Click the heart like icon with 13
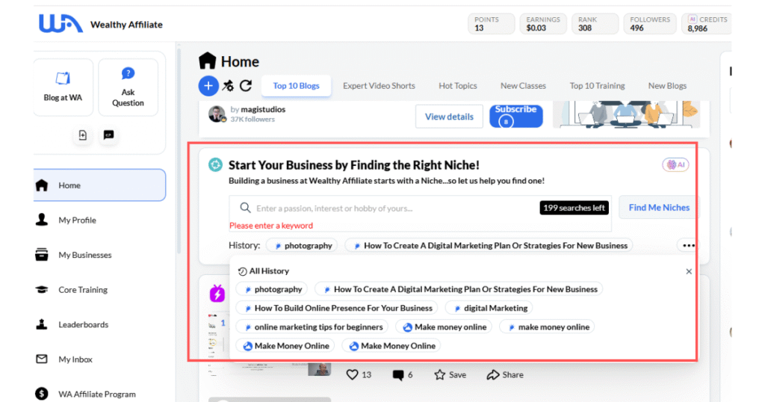Image resolution: width=765 pixels, height=402 pixels. [353, 374]
